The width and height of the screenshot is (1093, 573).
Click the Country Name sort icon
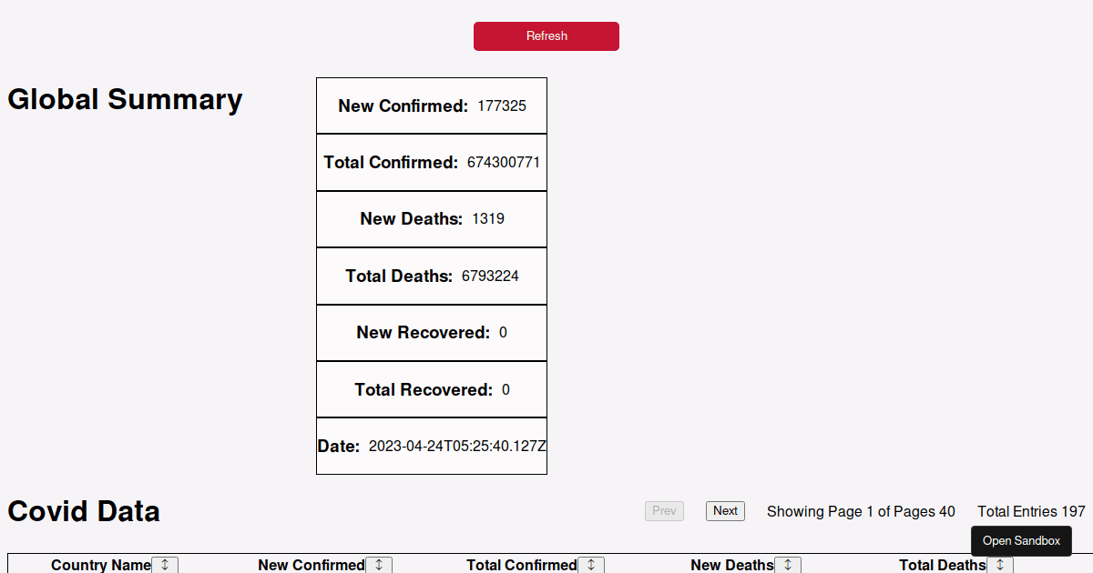pos(165,565)
